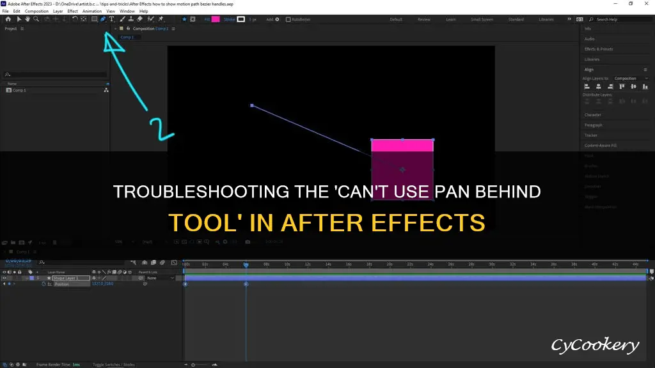Click Toggle Switches / Modes
Screen dimensions: 655x368
coord(114,365)
